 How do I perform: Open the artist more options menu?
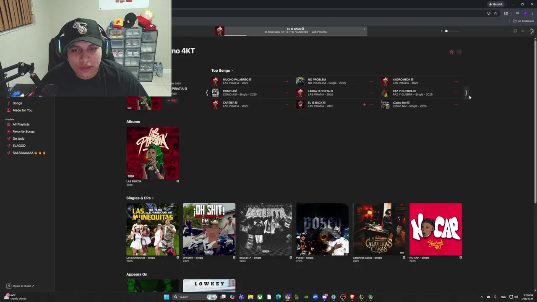click(x=459, y=52)
